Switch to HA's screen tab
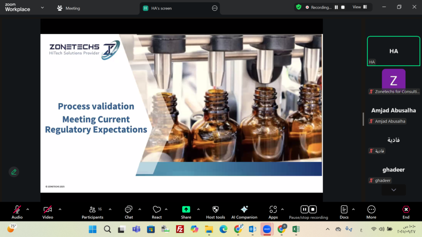 pyautogui.click(x=161, y=8)
